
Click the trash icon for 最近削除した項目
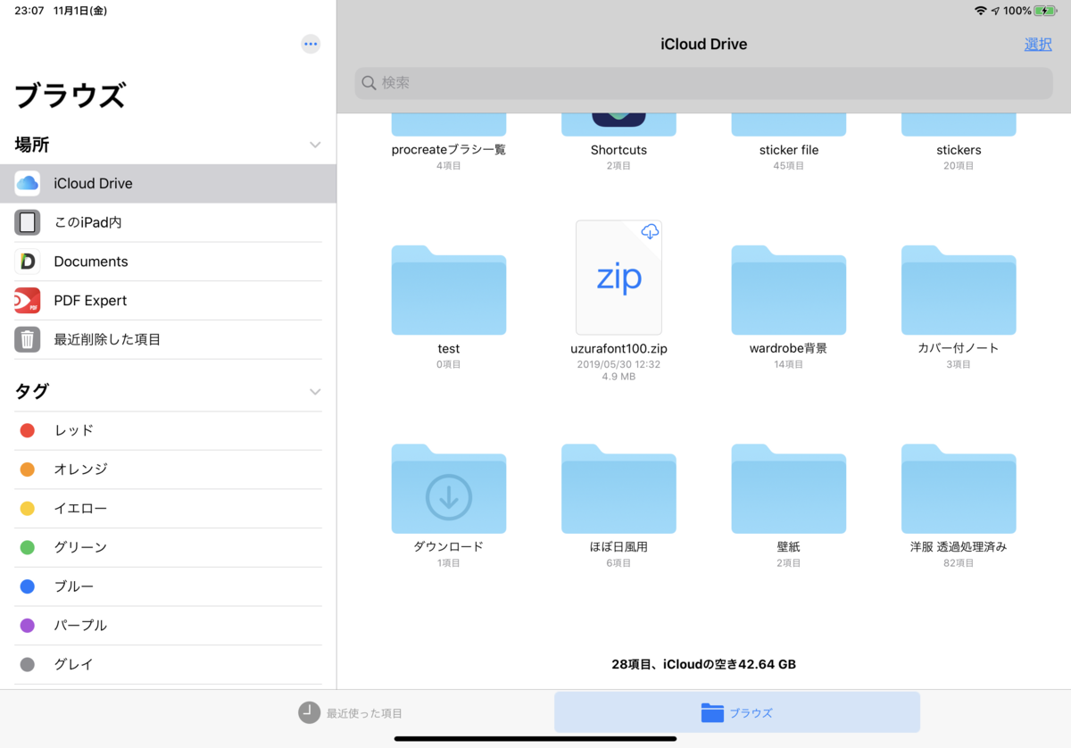click(x=28, y=340)
